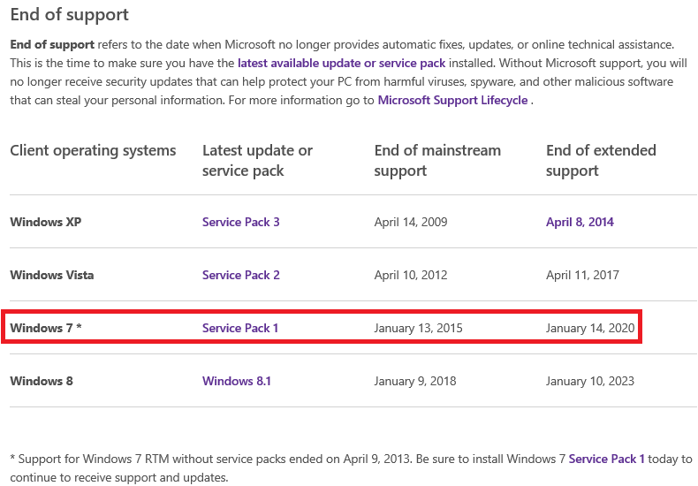Click the January 14, 2020 date cell
698x486 pixels.
pos(590,328)
